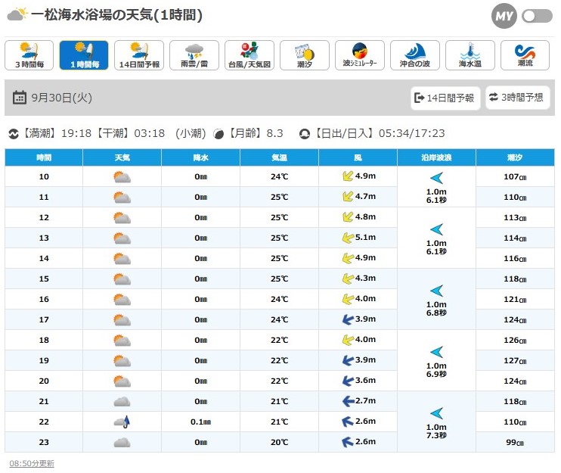
Task: Click the gray MY badge icon
Action: click(x=503, y=16)
